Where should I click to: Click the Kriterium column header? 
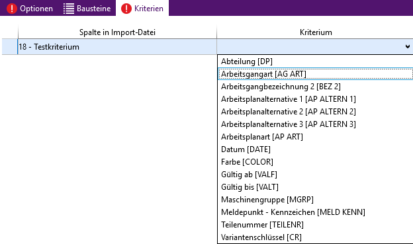(x=316, y=32)
